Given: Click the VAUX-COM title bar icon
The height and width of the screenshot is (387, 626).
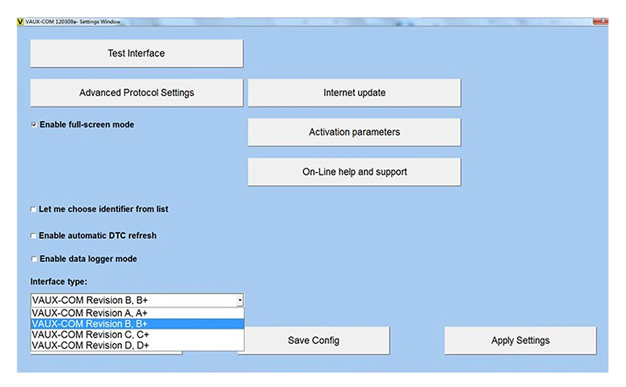Looking at the screenshot, I should pyautogui.click(x=21, y=21).
